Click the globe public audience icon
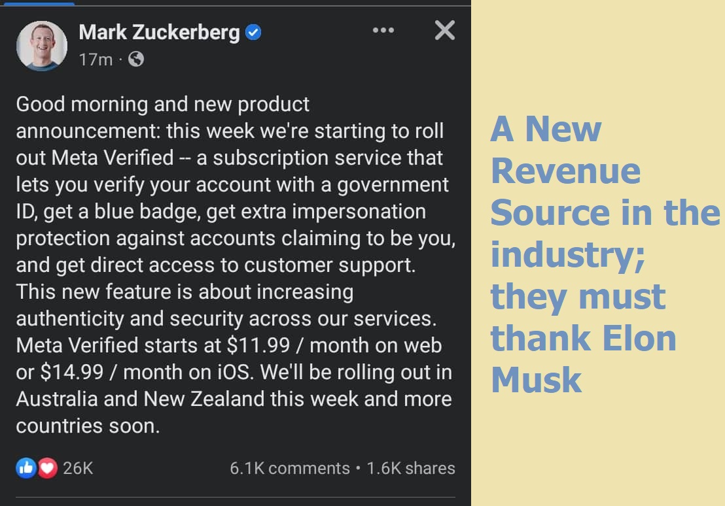 pyautogui.click(x=136, y=59)
